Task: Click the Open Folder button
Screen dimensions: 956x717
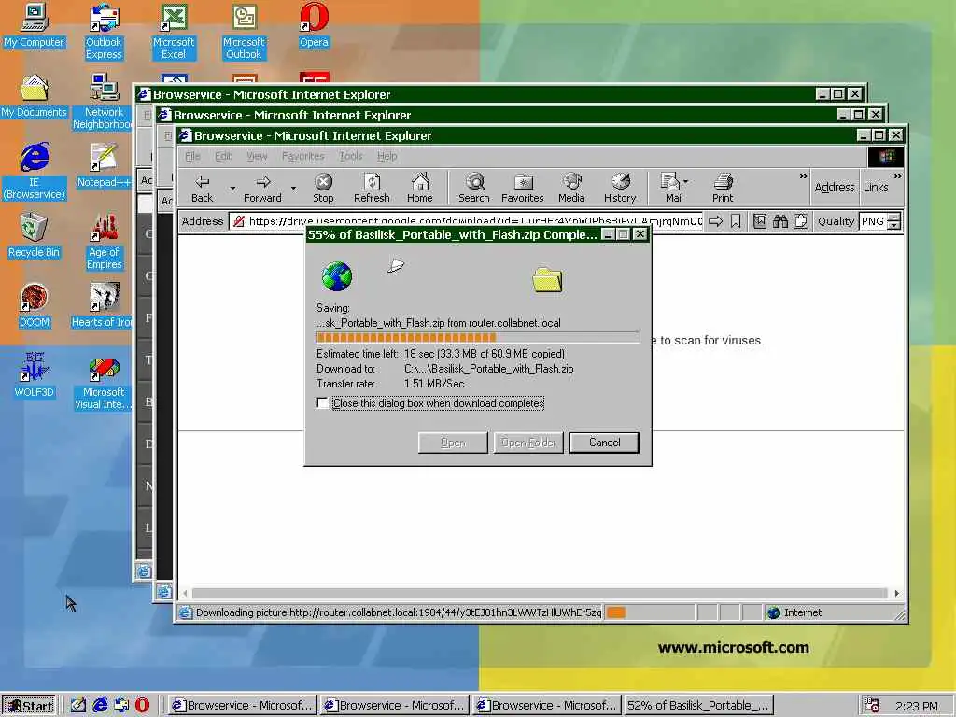Action: pyautogui.click(x=528, y=443)
